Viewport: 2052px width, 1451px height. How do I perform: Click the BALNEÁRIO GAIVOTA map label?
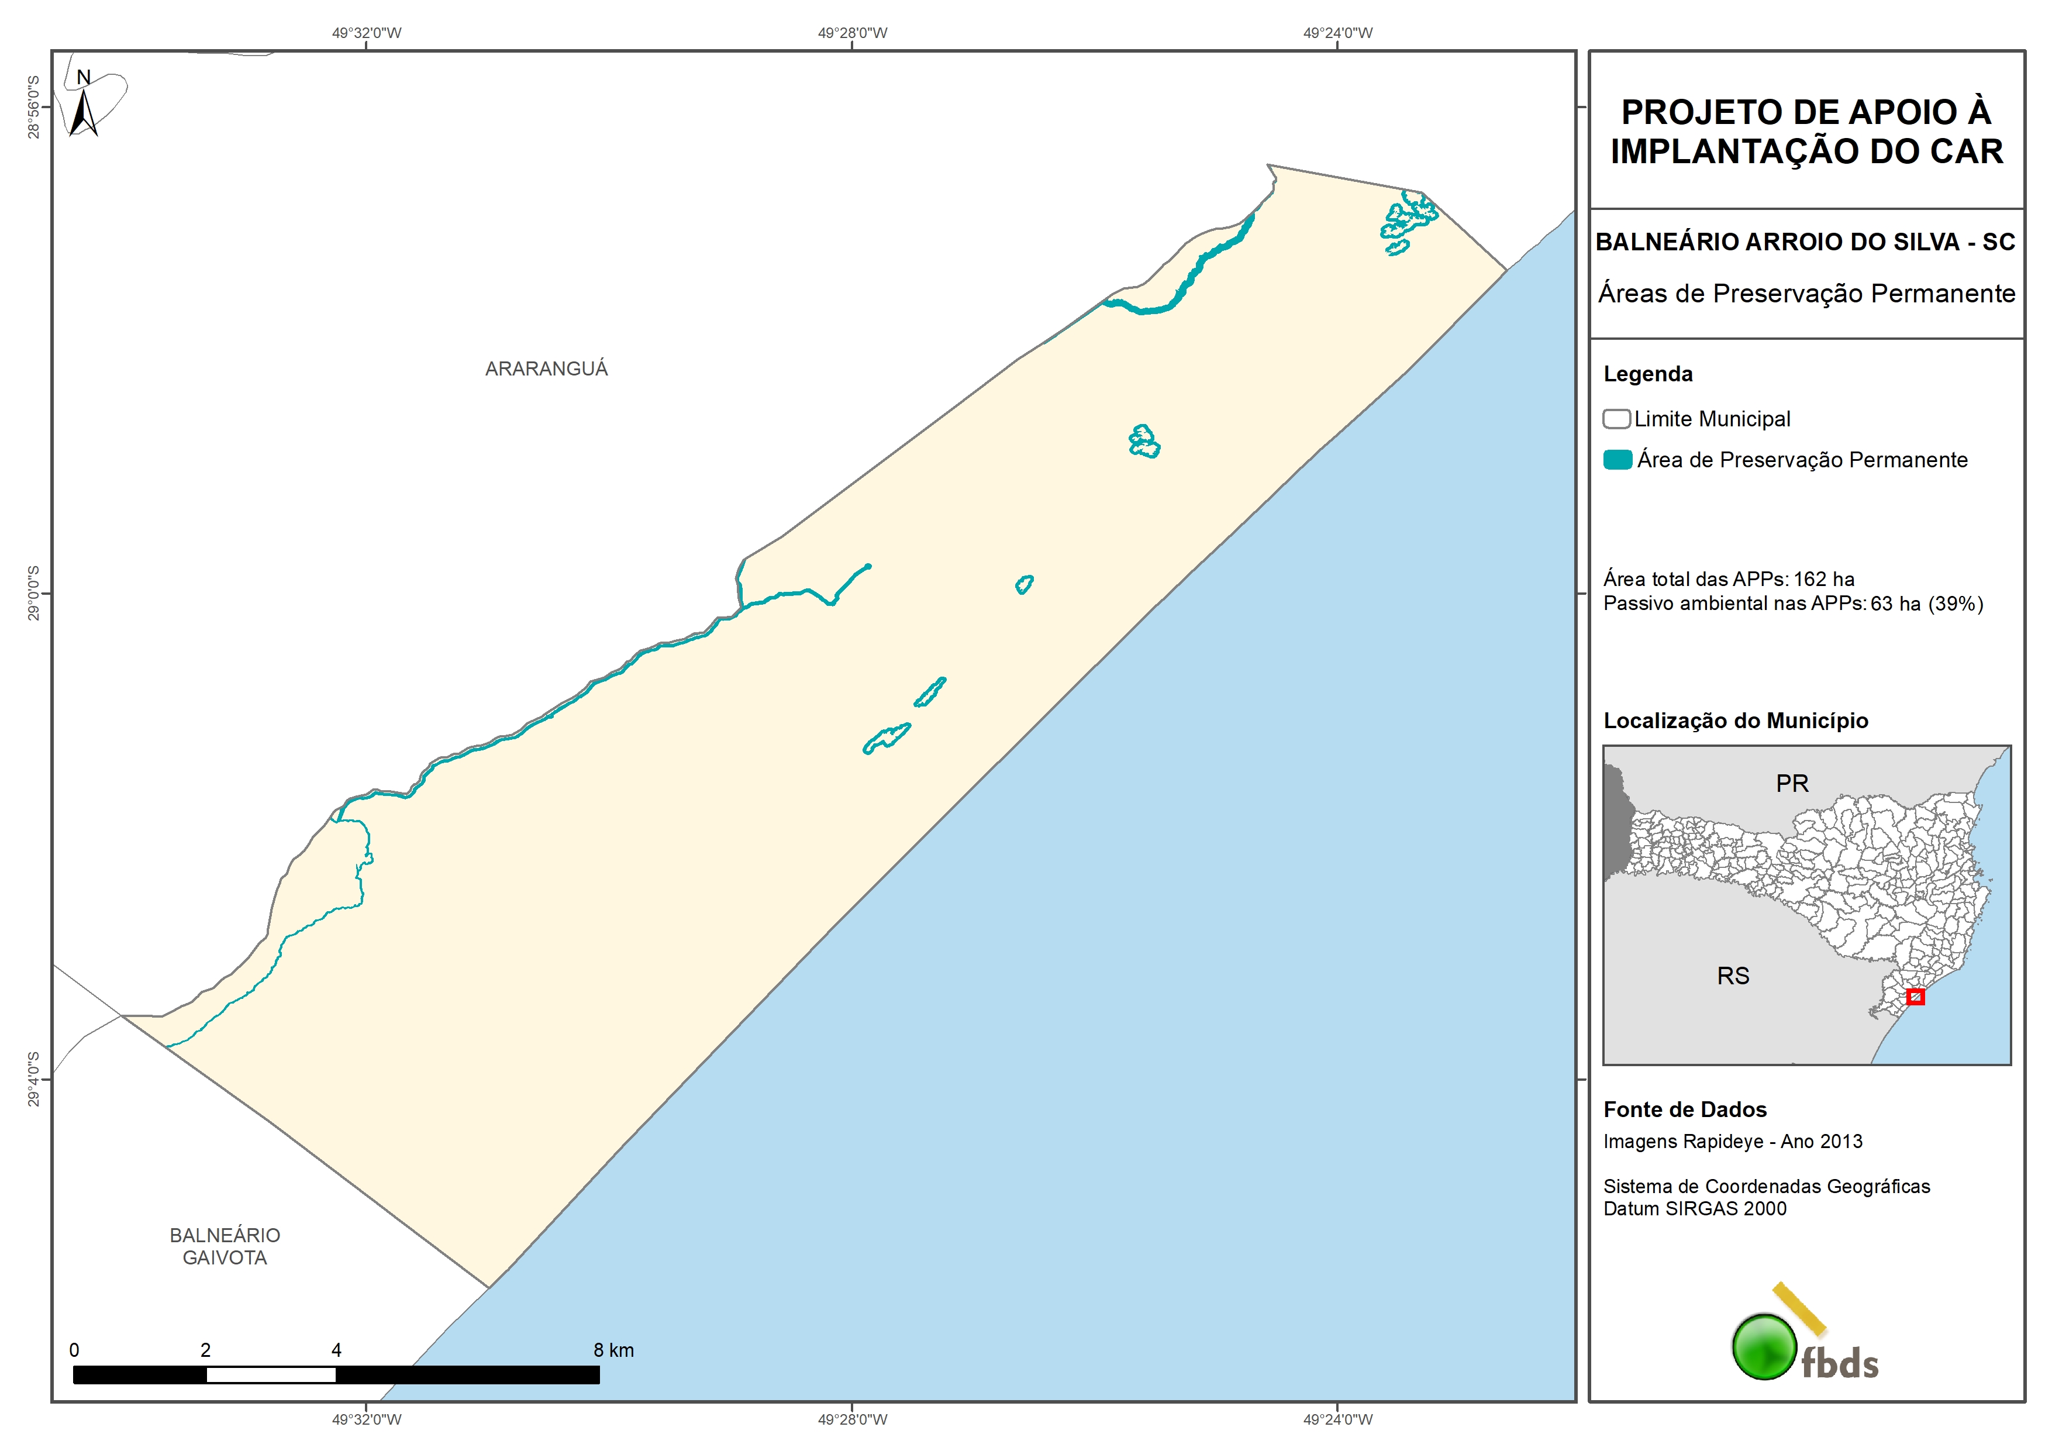(225, 1245)
